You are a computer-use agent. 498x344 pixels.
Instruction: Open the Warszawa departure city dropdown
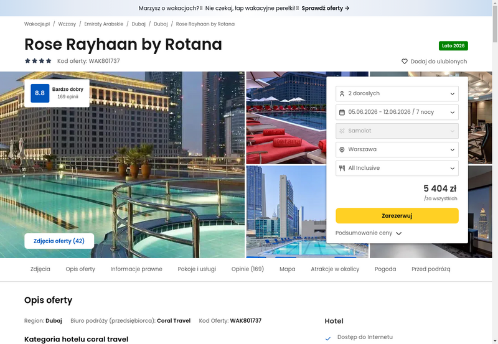pyautogui.click(x=397, y=149)
